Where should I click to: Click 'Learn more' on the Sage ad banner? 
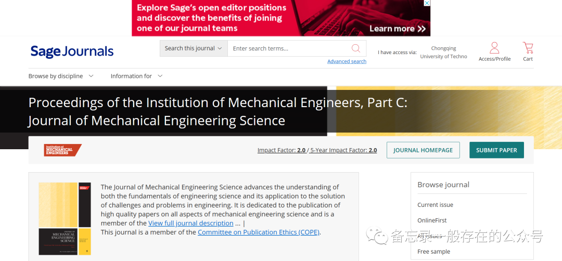pyautogui.click(x=398, y=29)
